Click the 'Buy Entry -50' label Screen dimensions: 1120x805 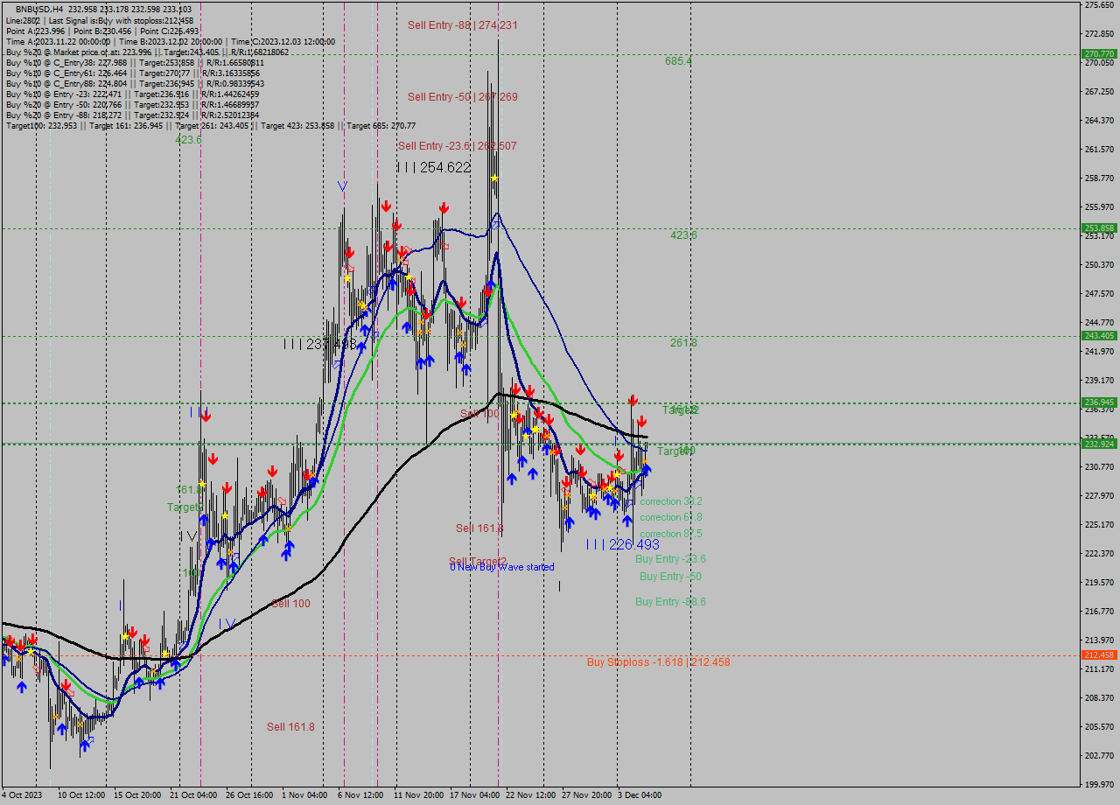670,577
